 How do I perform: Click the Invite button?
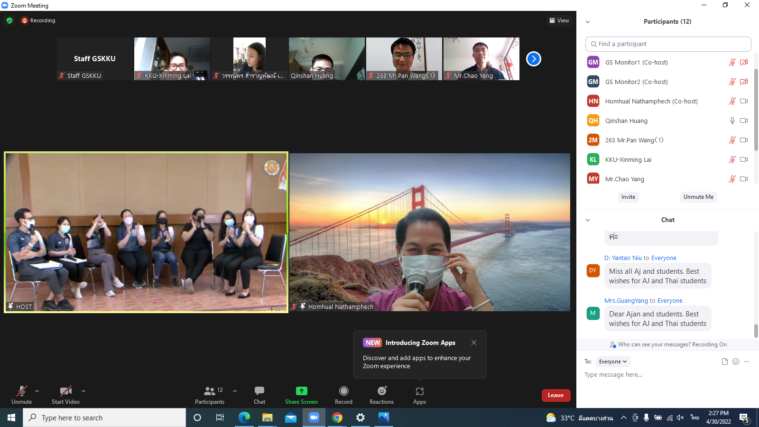[x=628, y=197]
